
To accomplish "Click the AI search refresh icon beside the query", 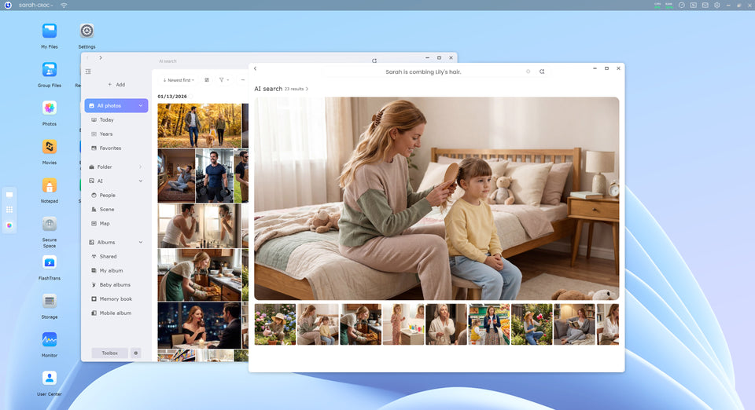I will point(542,71).
